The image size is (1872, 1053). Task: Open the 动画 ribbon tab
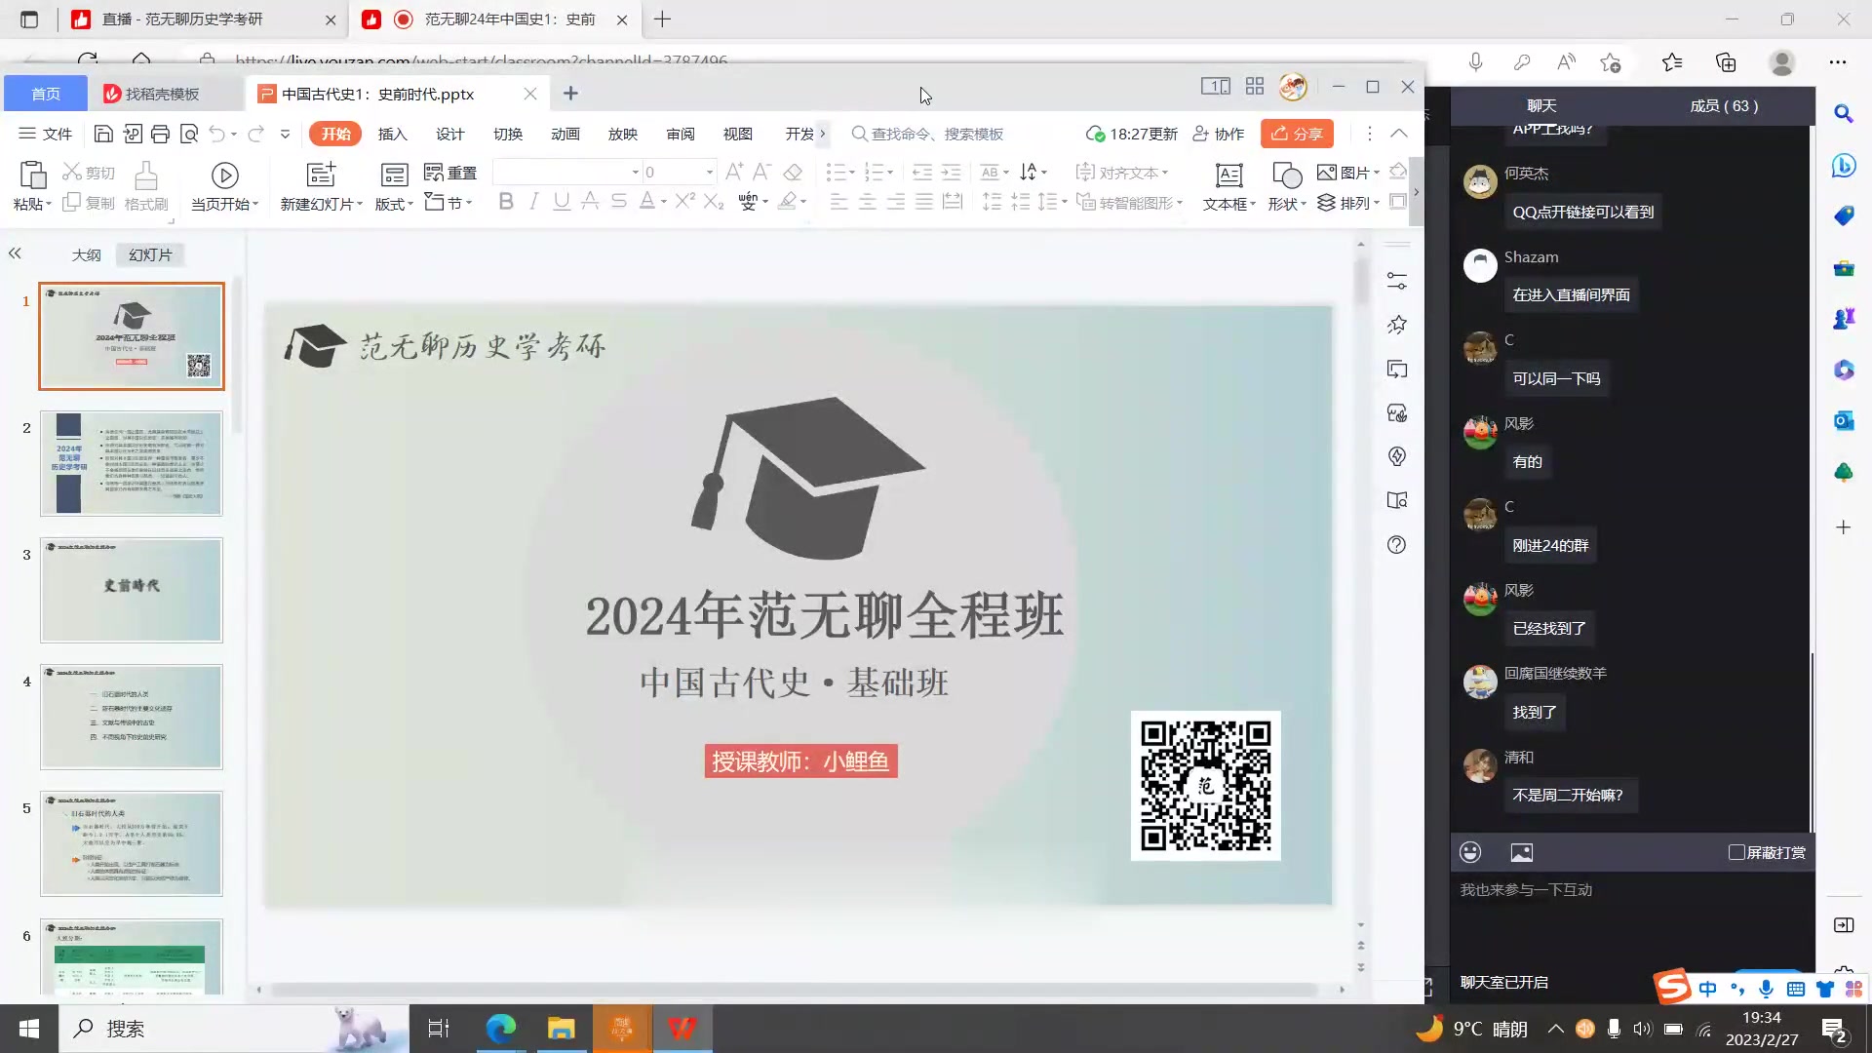tap(565, 135)
